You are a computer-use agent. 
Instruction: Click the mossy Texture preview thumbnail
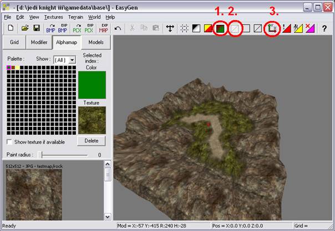[92, 120]
